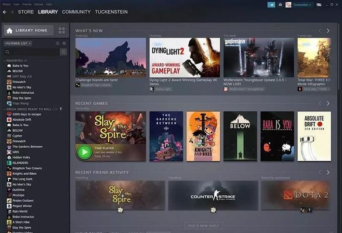Screen dimensions: 342x233
Task: Click Total War news source icon
Action: (x=300, y=89)
